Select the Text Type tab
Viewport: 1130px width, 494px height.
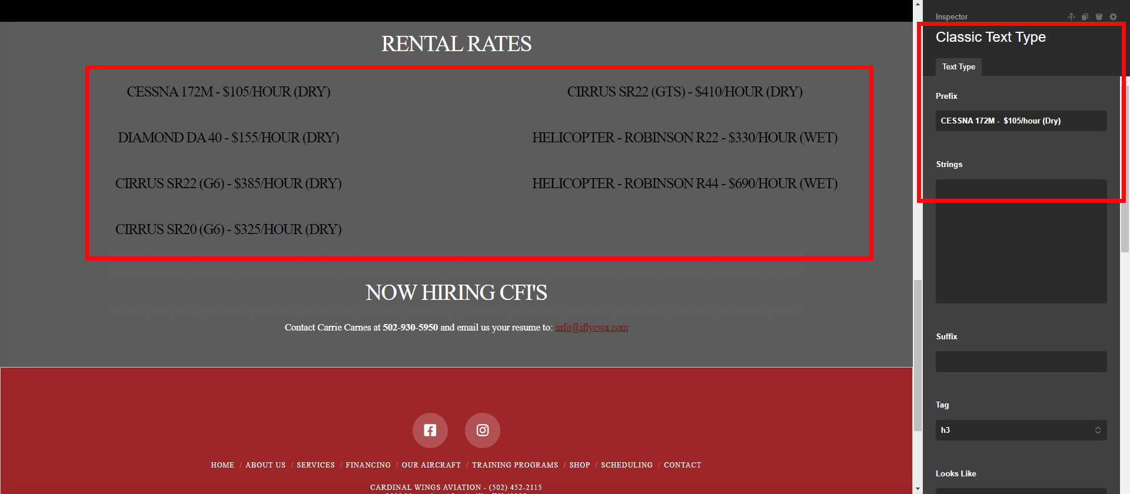click(x=958, y=67)
